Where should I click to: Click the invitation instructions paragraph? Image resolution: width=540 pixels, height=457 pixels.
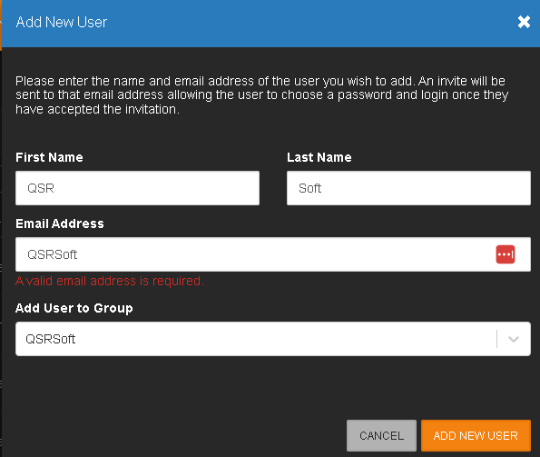tap(261, 95)
